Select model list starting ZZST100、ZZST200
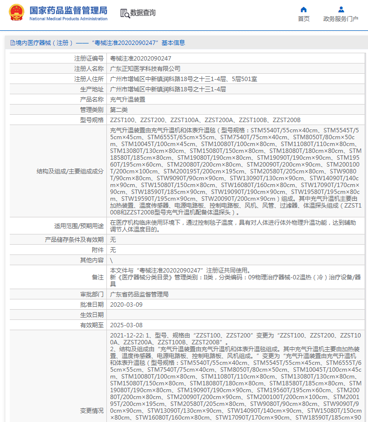The width and height of the screenshot is (368, 422). point(205,120)
